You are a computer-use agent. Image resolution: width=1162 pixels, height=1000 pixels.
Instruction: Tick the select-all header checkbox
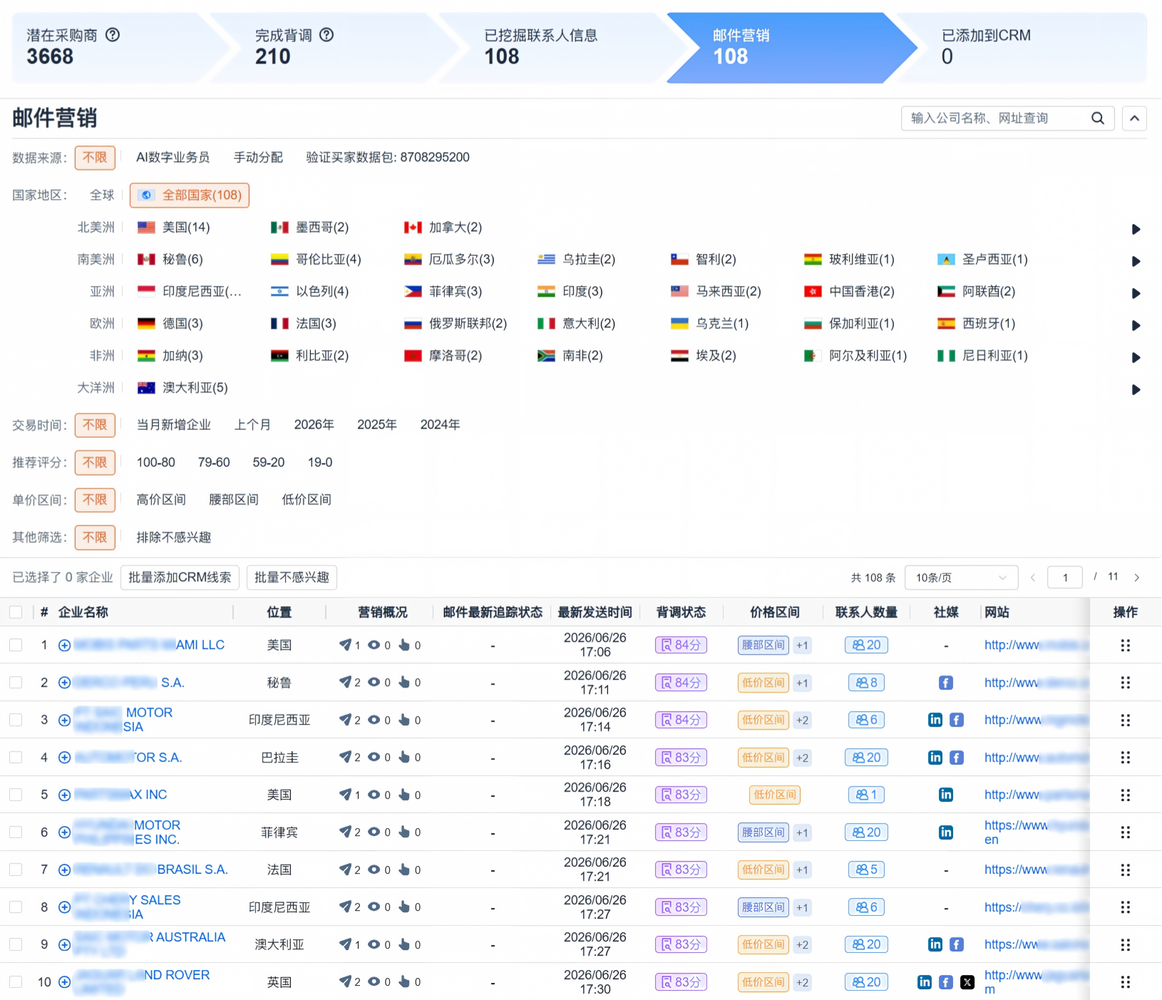coord(16,612)
